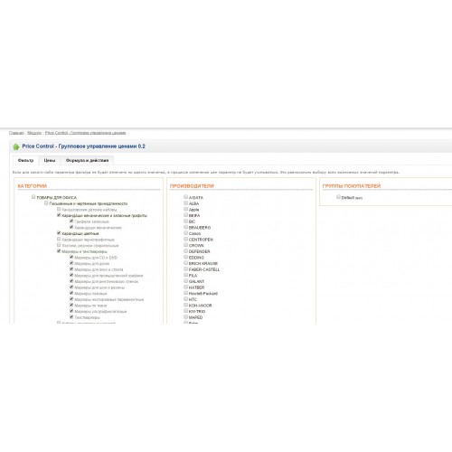Click the green home icon beside Price Control title
This screenshot has height=452, width=452.
click(16, 146)
